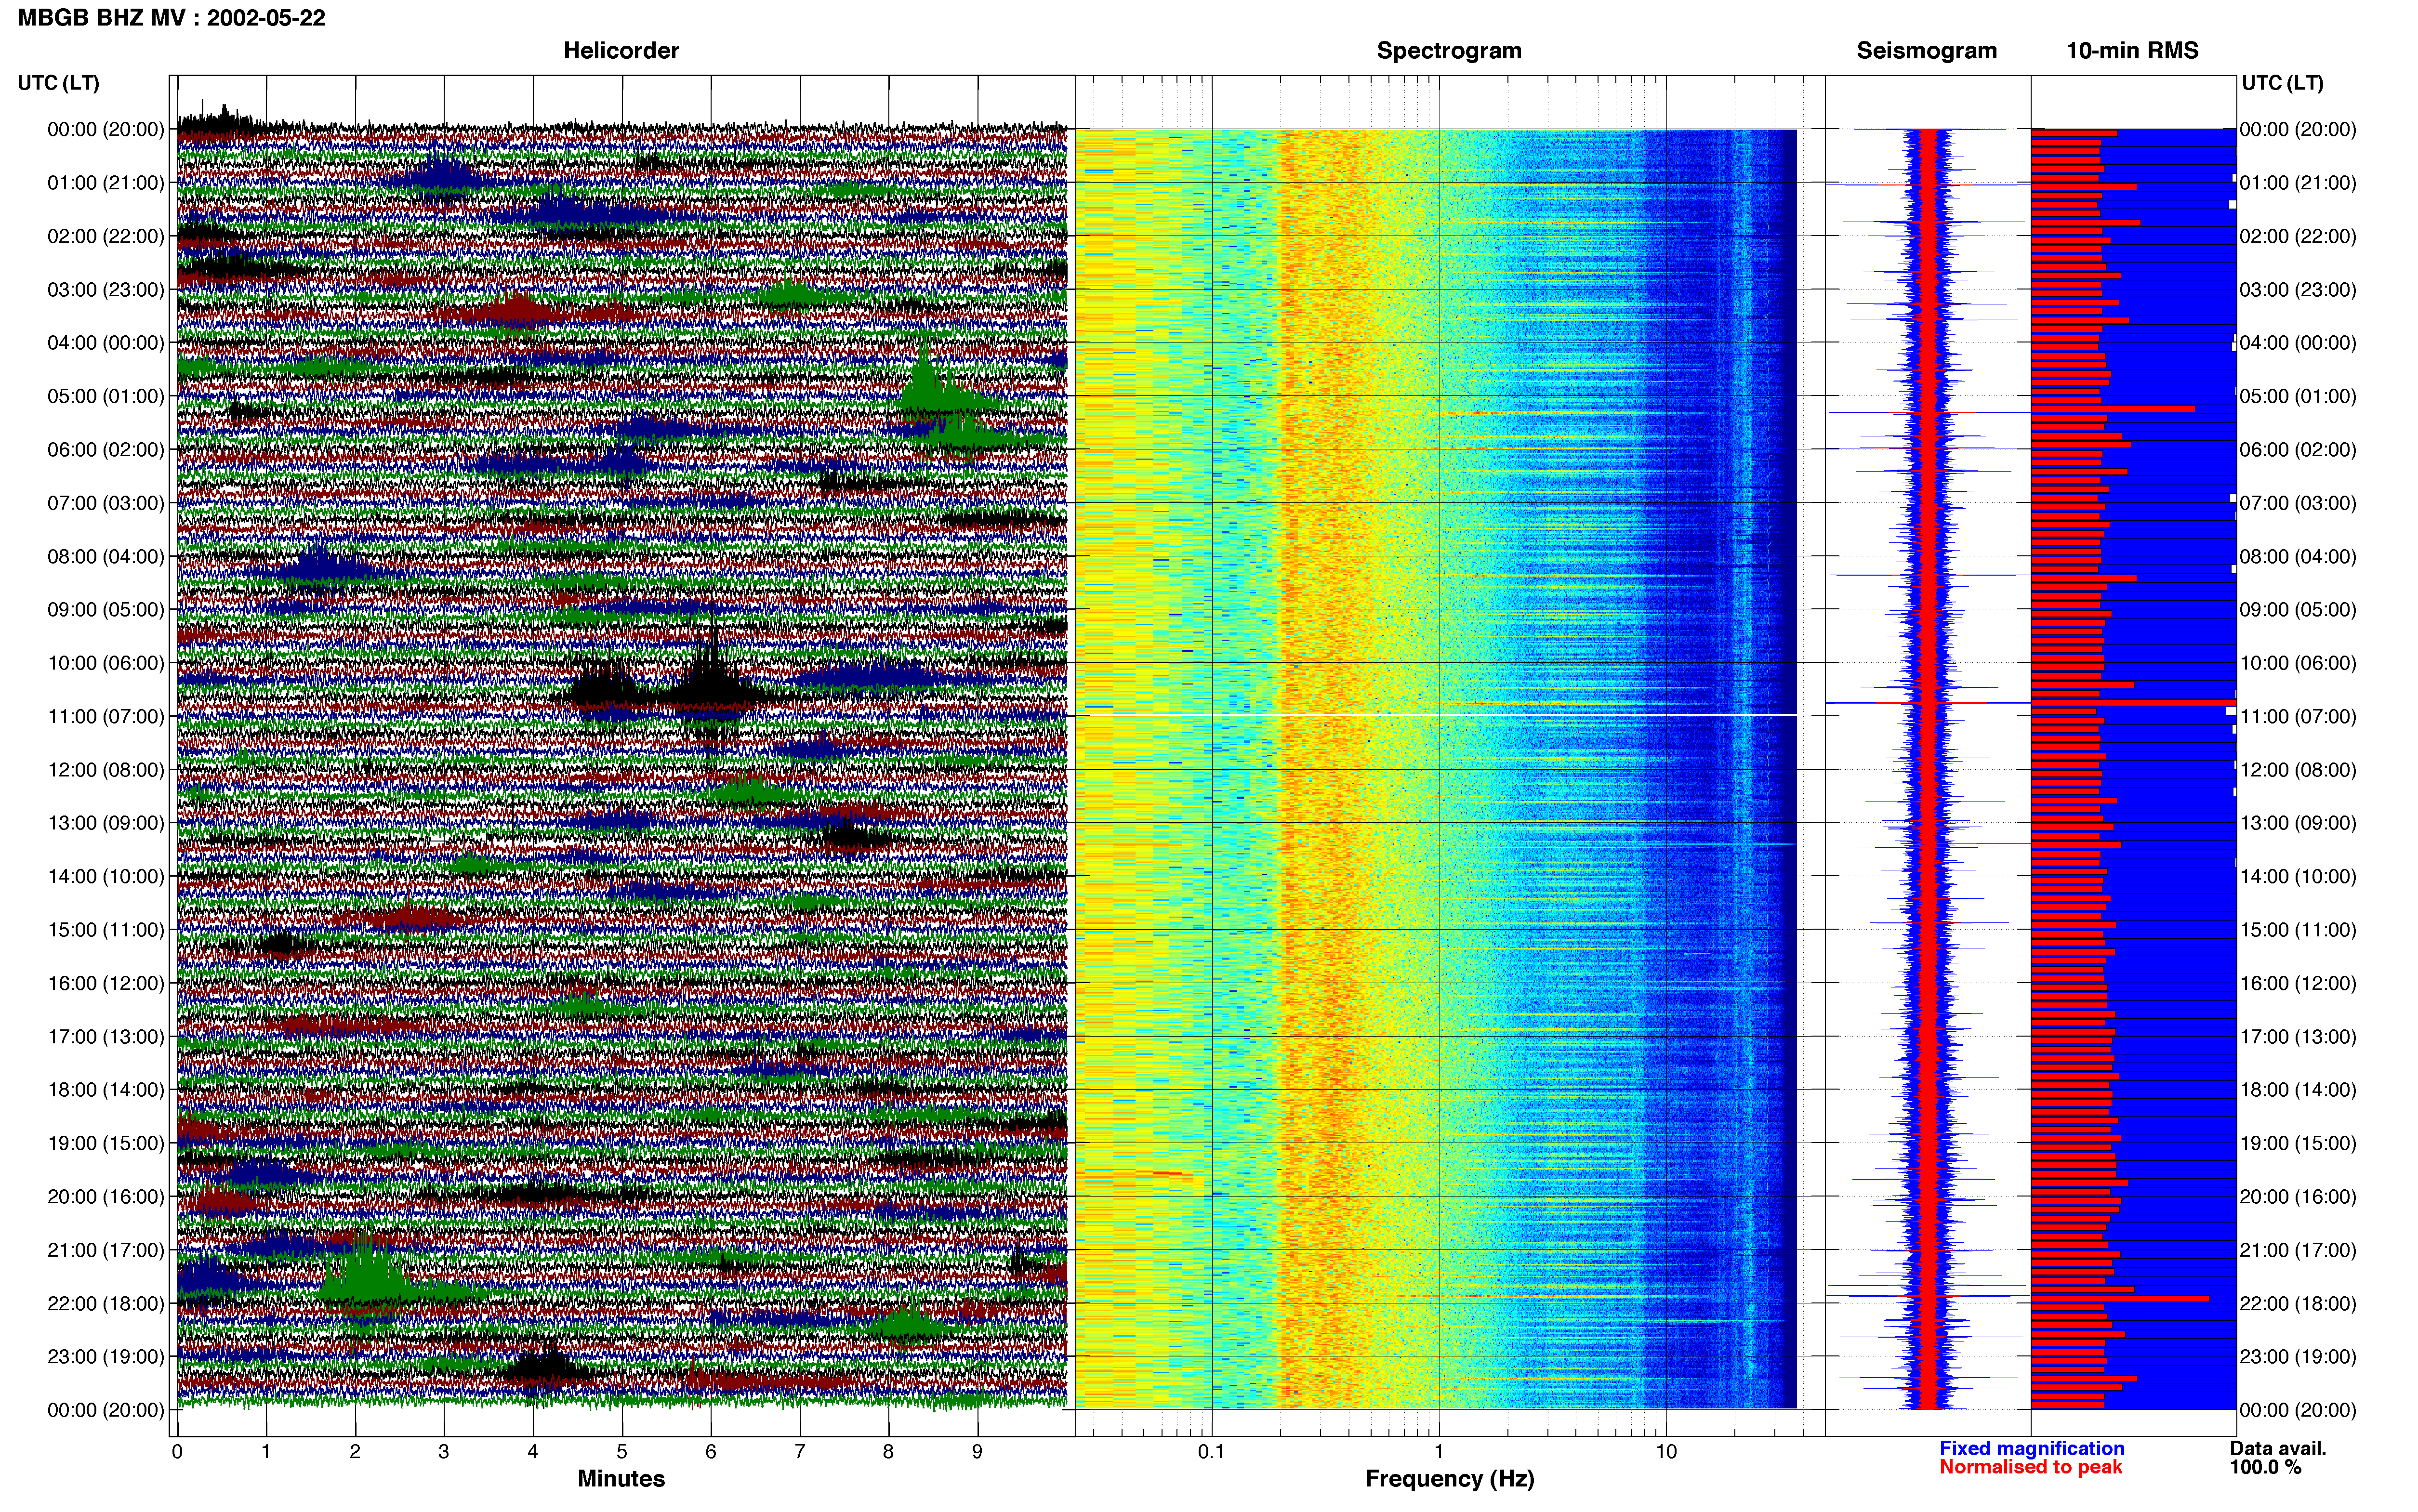Click spectrogram frequency tick label 10
This screenshot has height=1512, width=2418.
1666,1452
